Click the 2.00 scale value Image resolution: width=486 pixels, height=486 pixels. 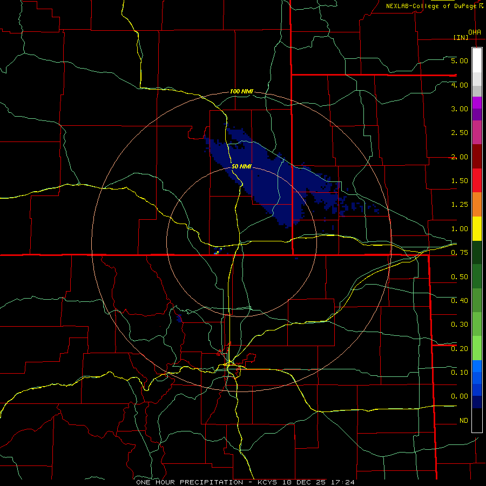(460, 157)
